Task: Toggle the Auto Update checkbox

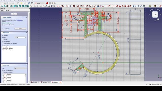Action: click(3, 29)
